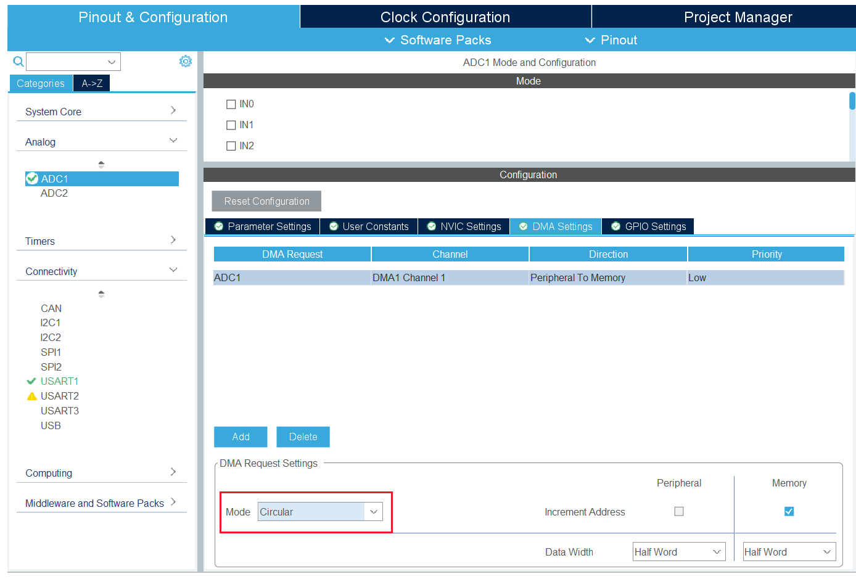Uncheck Memory increment address checkbox
Image resolution: width=856 pixels, height=579 pixels.
point(789,511)
